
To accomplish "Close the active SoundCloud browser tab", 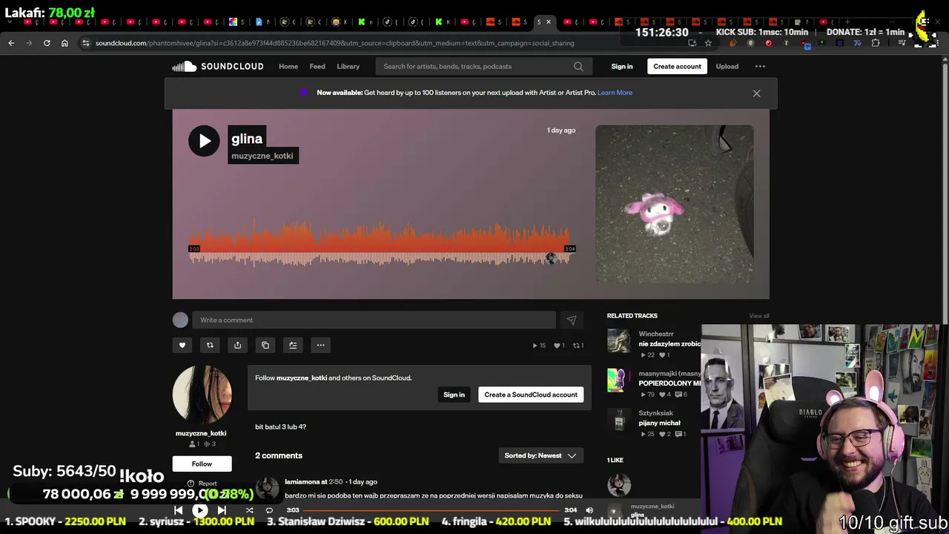I will coord(549,22).
